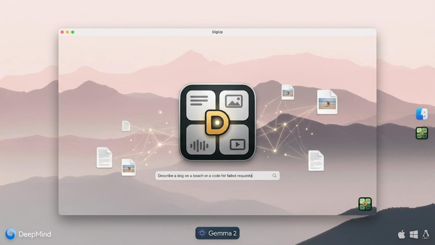Viewport: 435px width, 245px height.
Task: Select the small dog photo file beside the large one
Action: 288,92
